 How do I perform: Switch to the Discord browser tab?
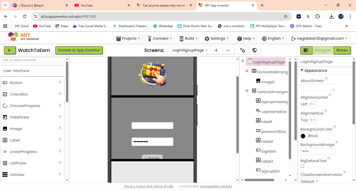pyautogui.click(x=40, y=5)
